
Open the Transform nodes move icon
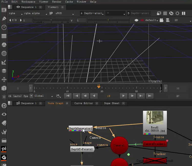pos(4,80)
